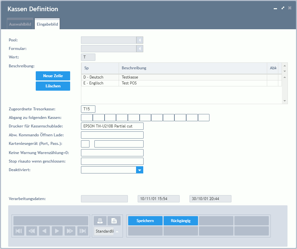Click the Neue Zeile button
297x249 pixels.
[x=53, y=76]
